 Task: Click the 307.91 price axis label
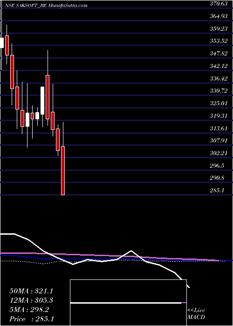tap(219, 141)
